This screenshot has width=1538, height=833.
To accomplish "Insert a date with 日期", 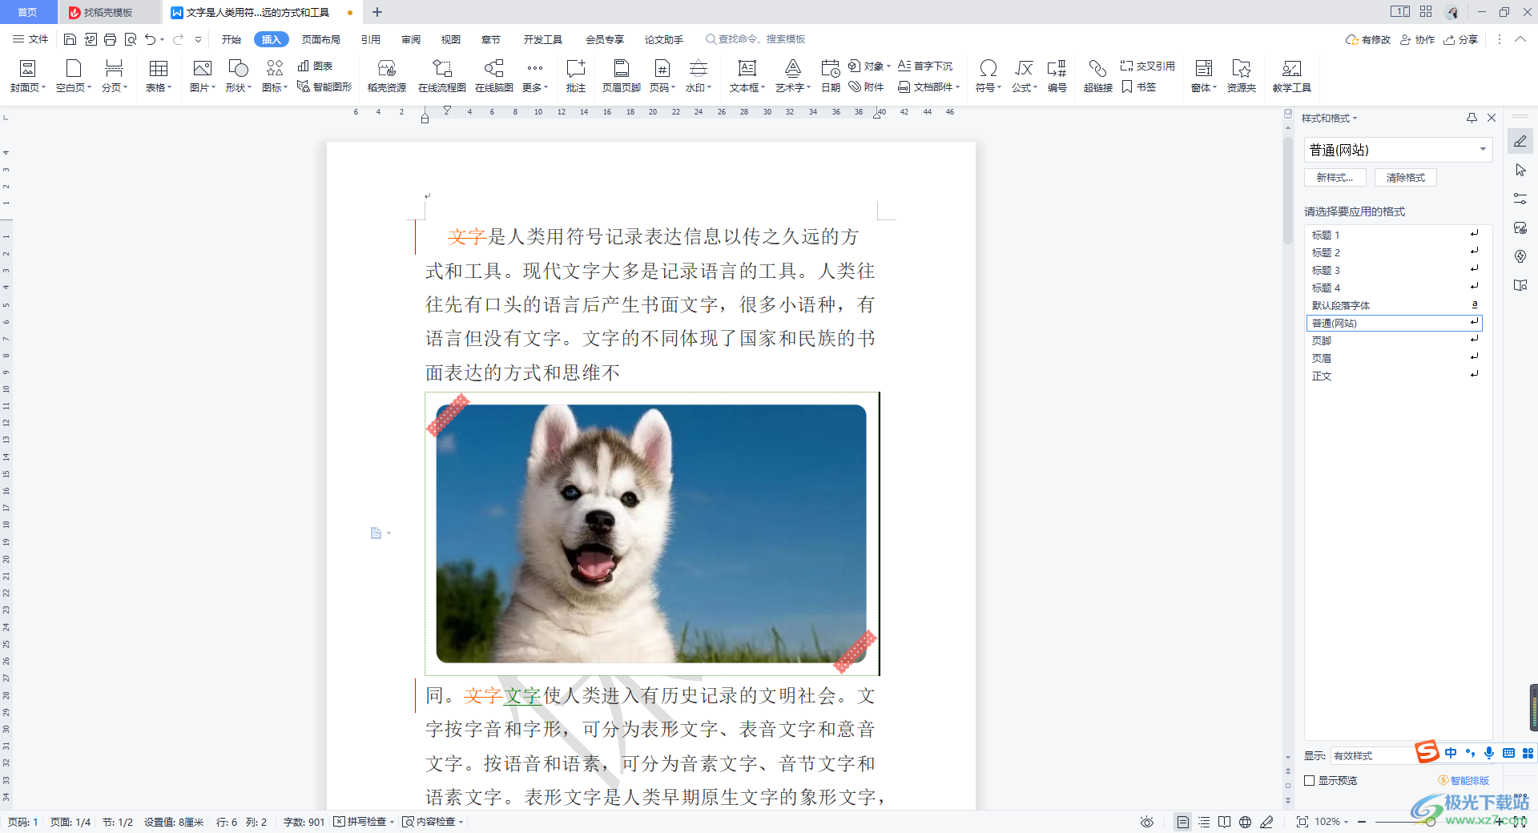I will tap(831, 76).
